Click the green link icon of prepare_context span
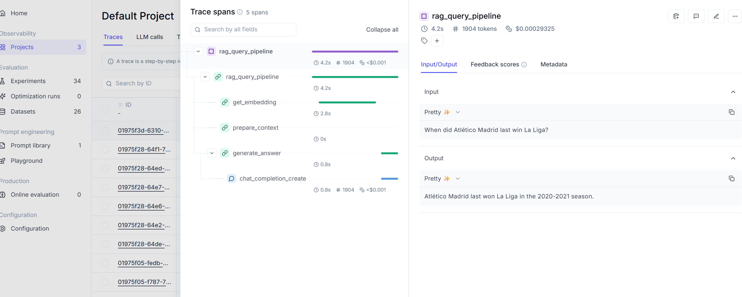 [225, 127]
